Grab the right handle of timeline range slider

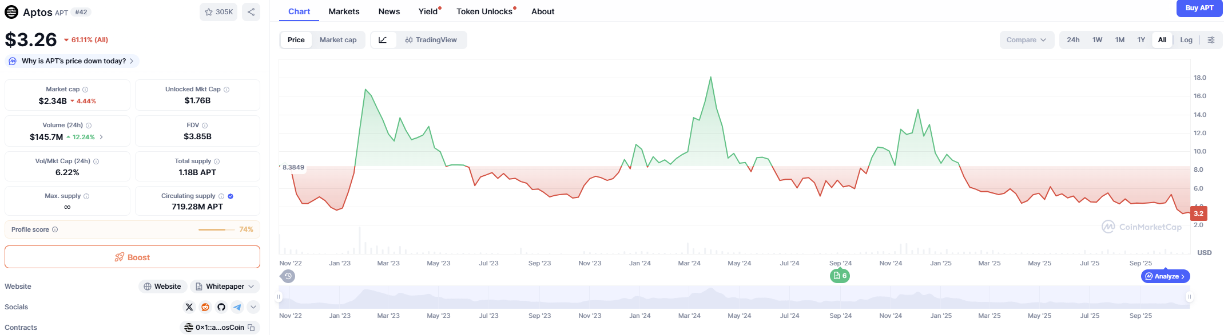[1190, 297]
